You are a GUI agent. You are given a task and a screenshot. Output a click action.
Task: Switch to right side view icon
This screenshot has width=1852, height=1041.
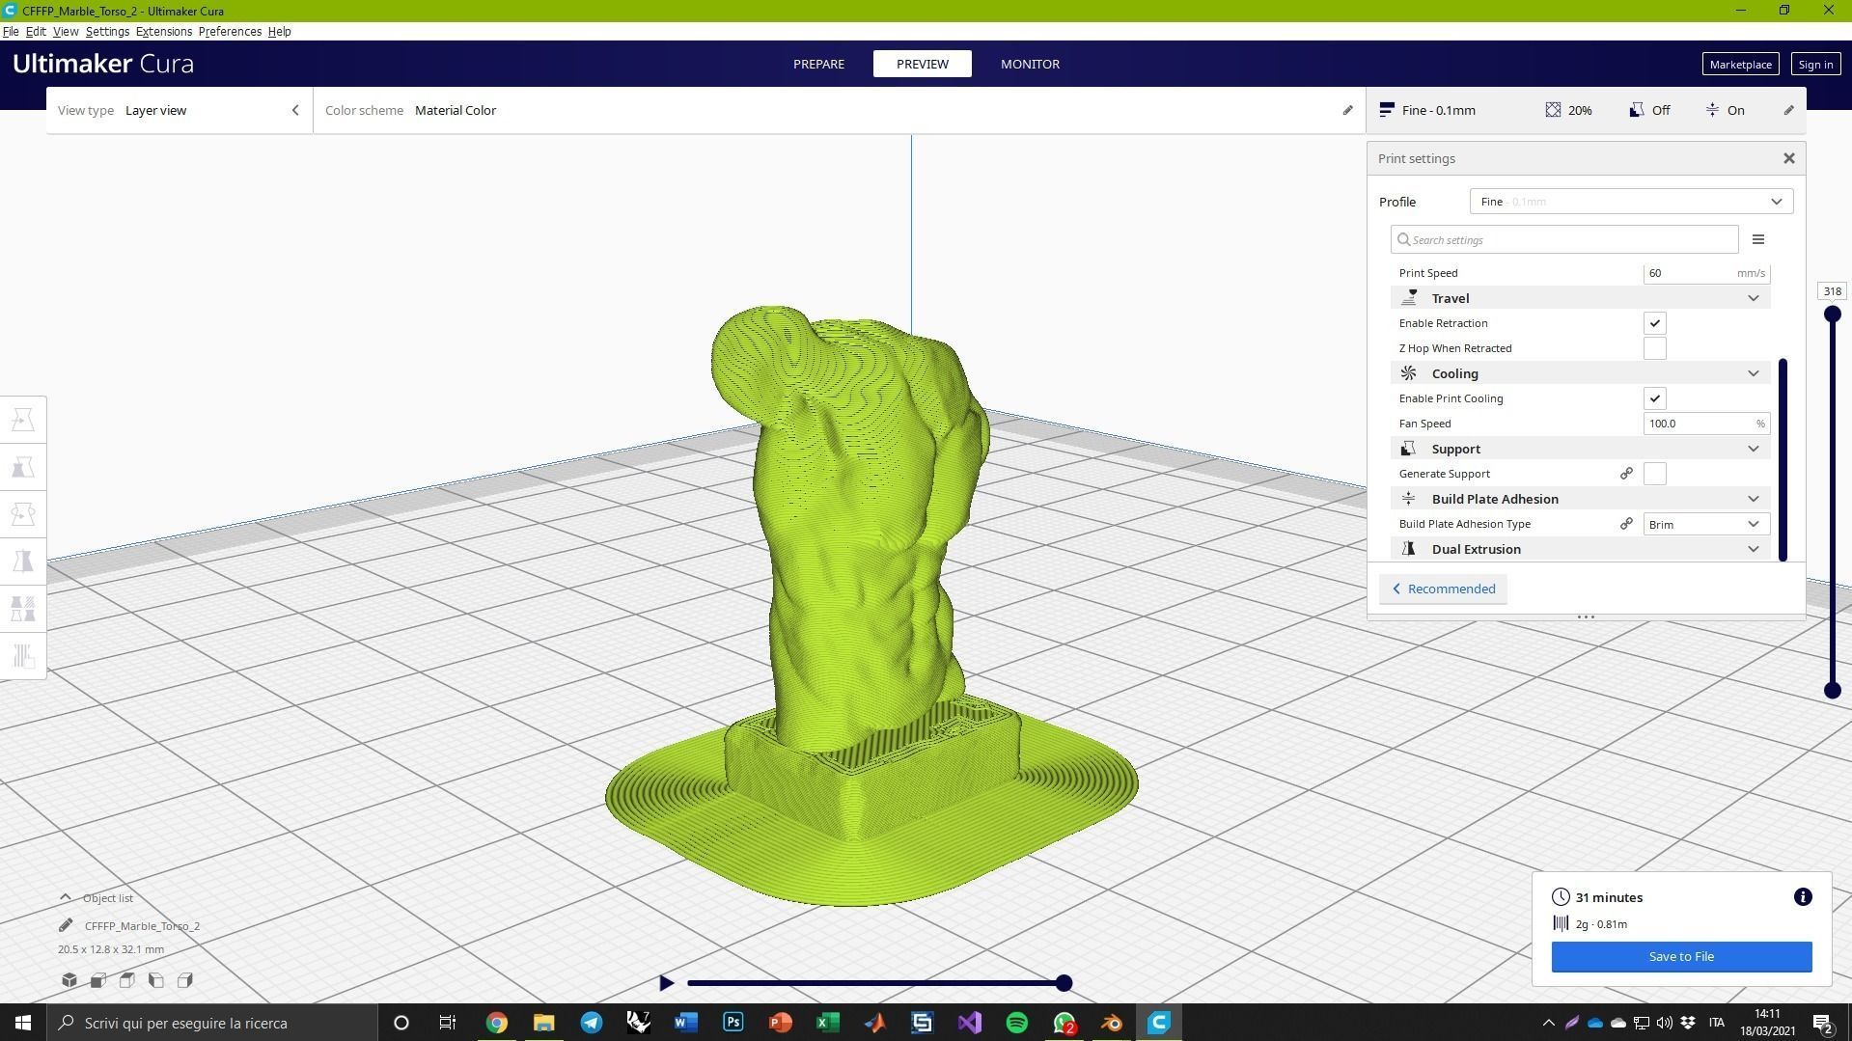point(185,980)
